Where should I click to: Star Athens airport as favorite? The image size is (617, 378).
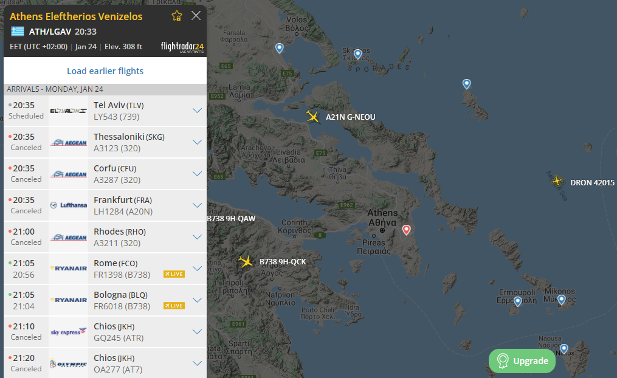[177, 16]
